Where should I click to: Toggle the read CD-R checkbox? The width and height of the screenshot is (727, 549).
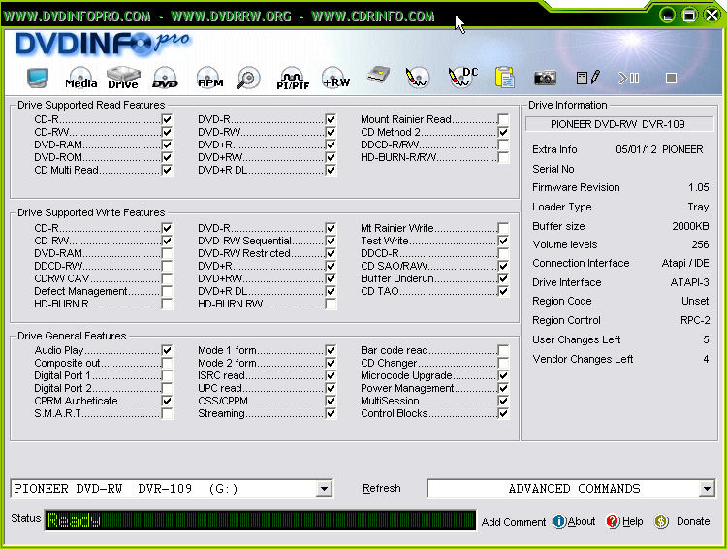tap(167, 119)
